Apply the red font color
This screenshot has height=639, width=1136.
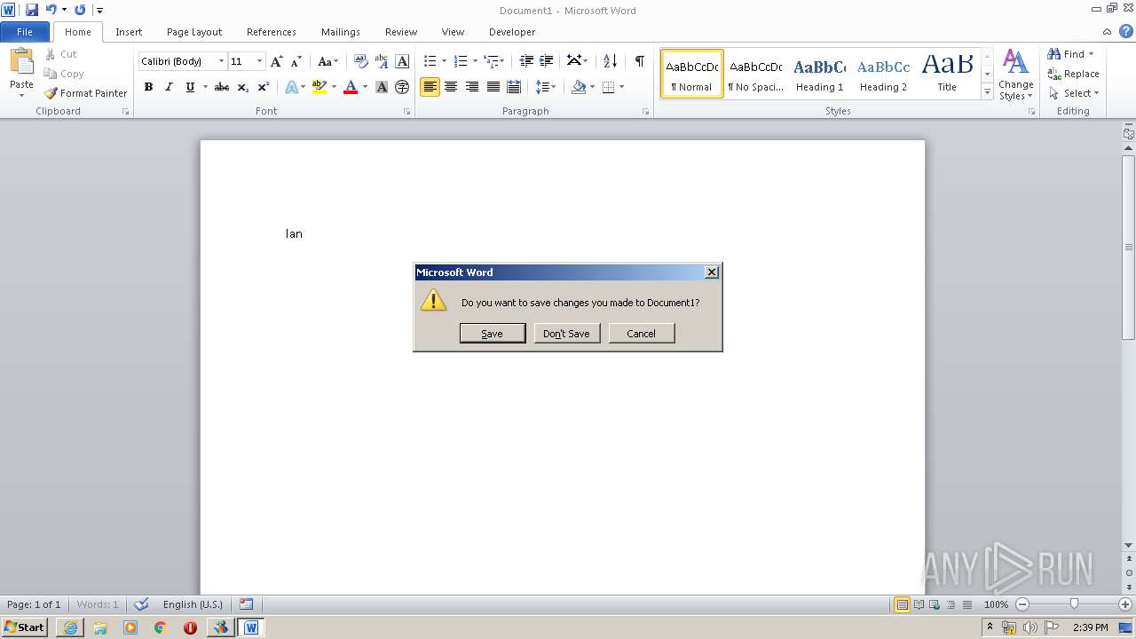[x=351, y=87]
